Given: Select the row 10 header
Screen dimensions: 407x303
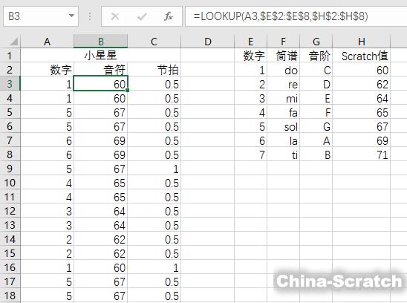Looking at the screenshot, I should point(10,183).
